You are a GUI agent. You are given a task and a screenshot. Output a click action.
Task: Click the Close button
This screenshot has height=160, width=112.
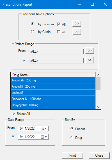click(99, 155)
